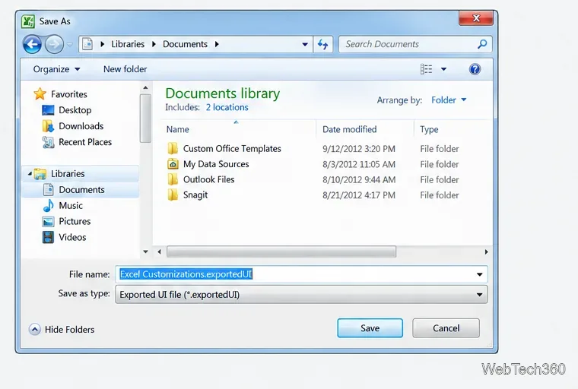Screen dimensions: 578x389
Task: Click the Outlook Files folder icon
Action: 173,180
